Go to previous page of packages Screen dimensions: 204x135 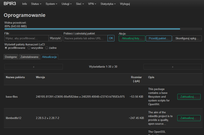[33, 67]
